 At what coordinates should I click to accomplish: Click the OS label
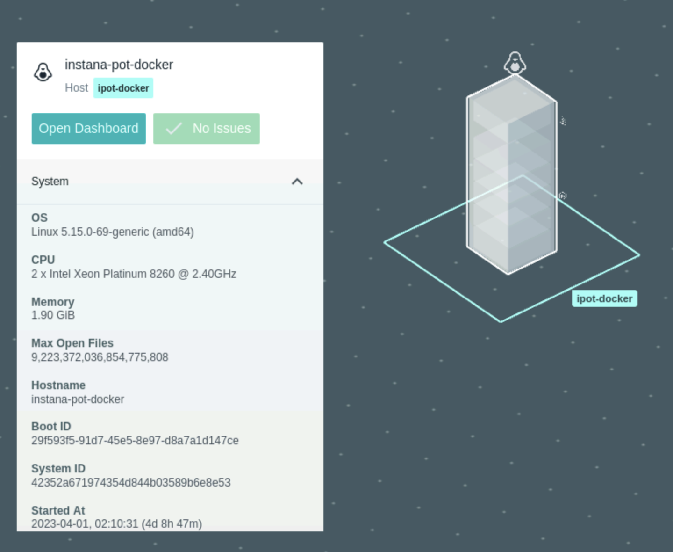coord(39,218)
